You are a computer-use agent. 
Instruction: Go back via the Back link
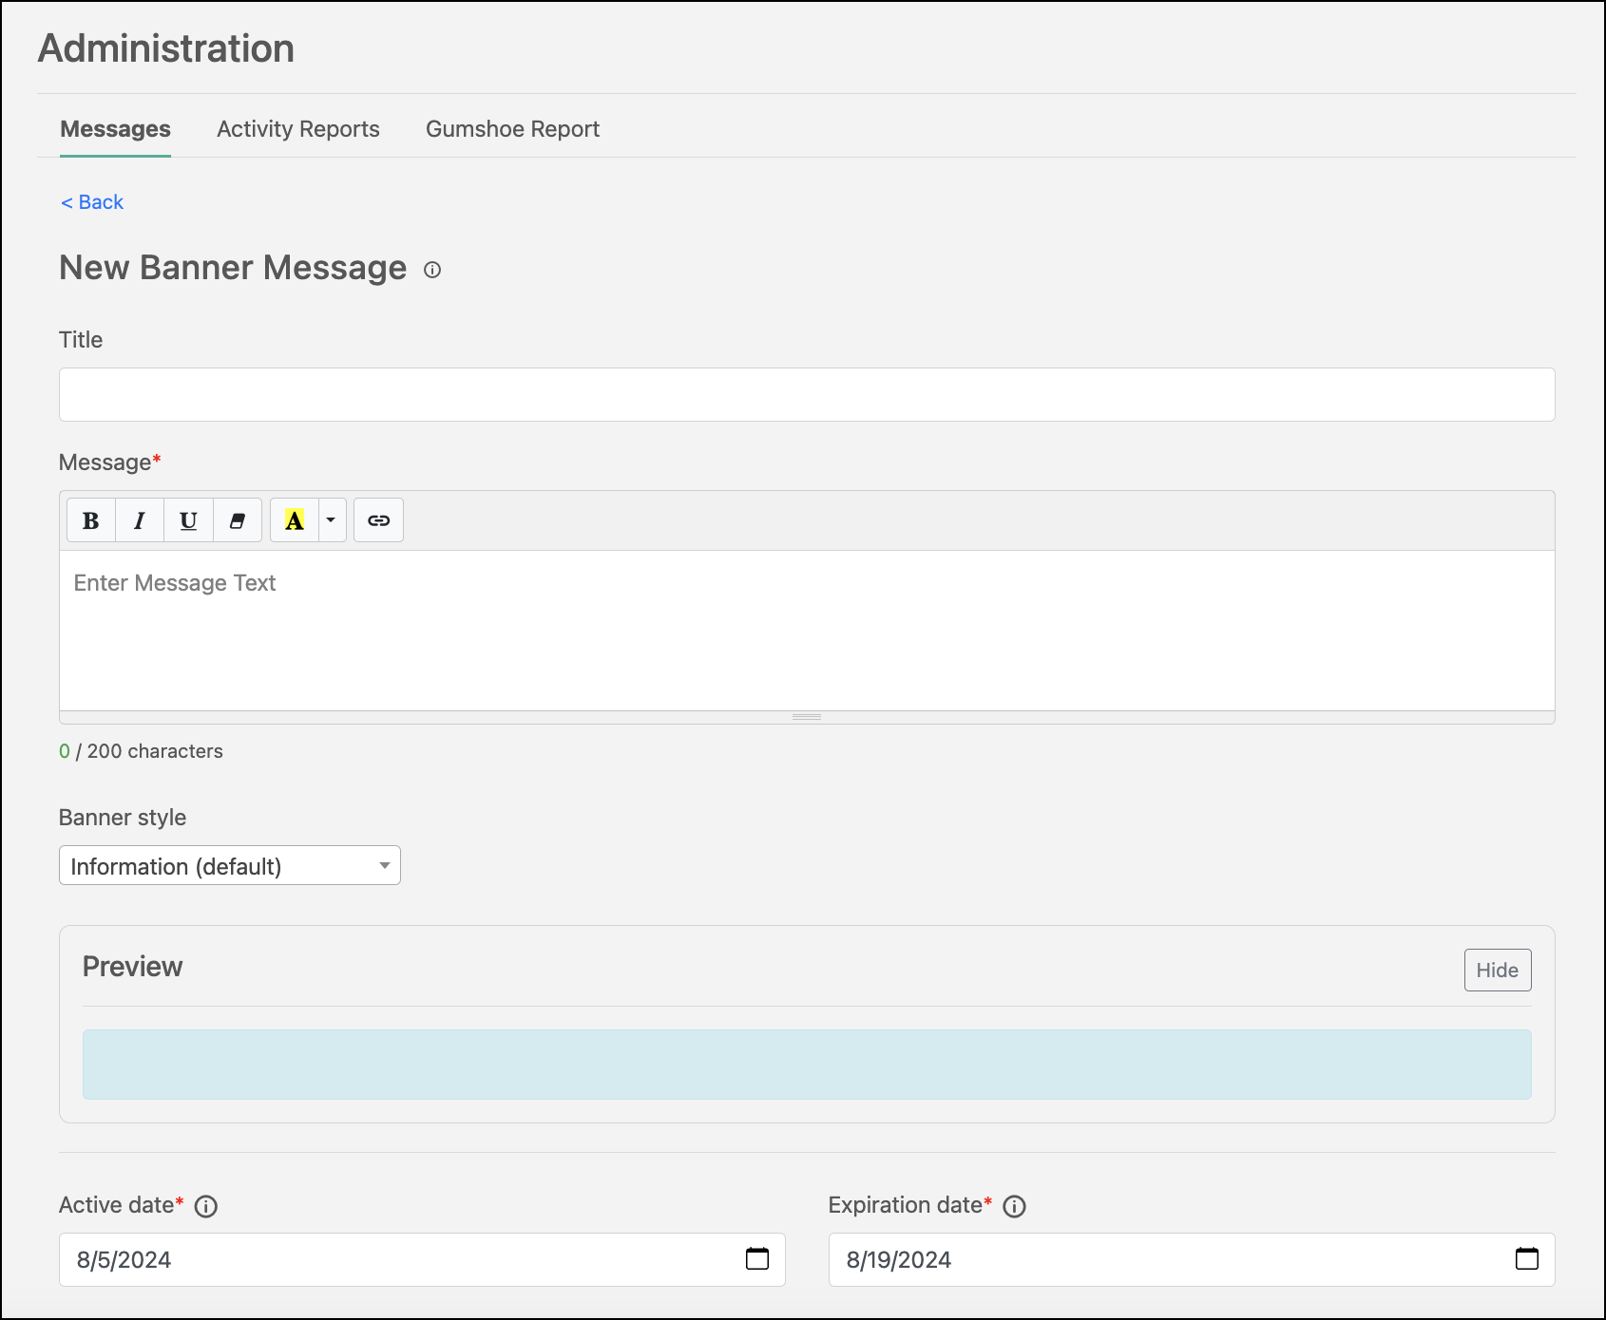point(92,202)
